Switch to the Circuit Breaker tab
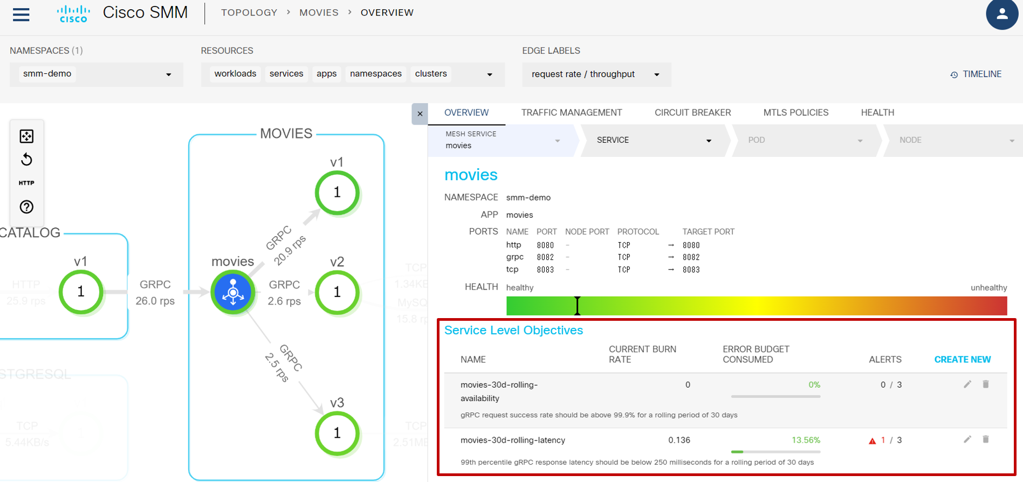 pyautogui.click(x=692, y=113)
